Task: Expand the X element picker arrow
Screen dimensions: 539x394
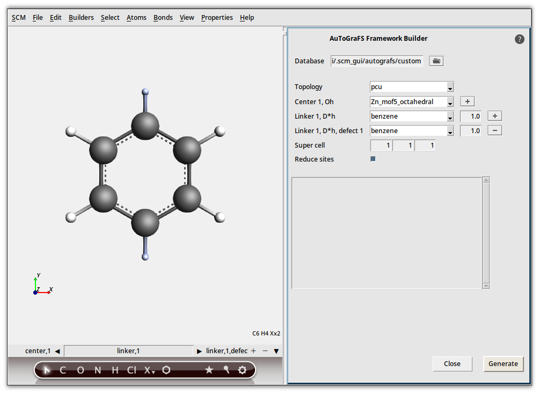Action: click(x=153, y=371)
